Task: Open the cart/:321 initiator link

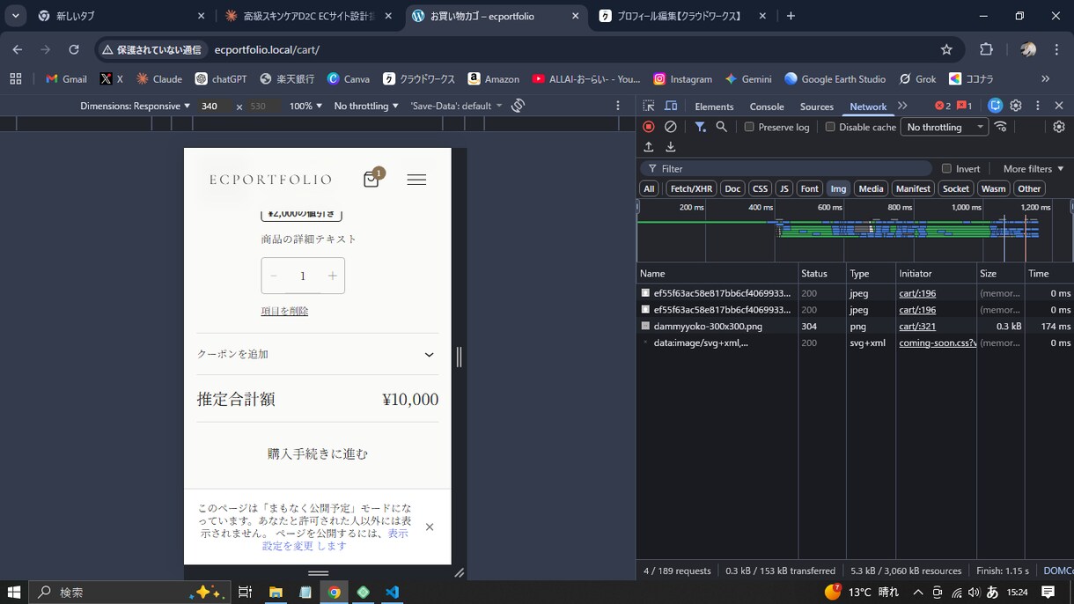Action: (x=917, y=326)
